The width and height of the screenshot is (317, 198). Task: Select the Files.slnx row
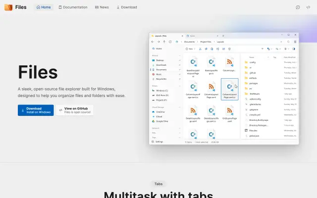coord(270,131)
